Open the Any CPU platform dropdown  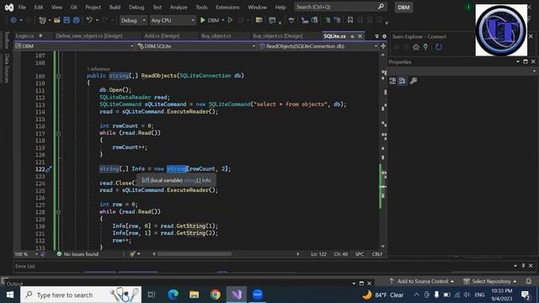coord(173,20)
